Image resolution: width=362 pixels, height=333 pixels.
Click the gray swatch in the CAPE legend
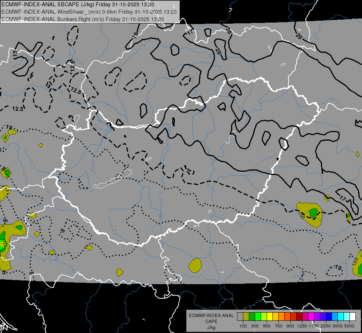click(x=240, y=317)
